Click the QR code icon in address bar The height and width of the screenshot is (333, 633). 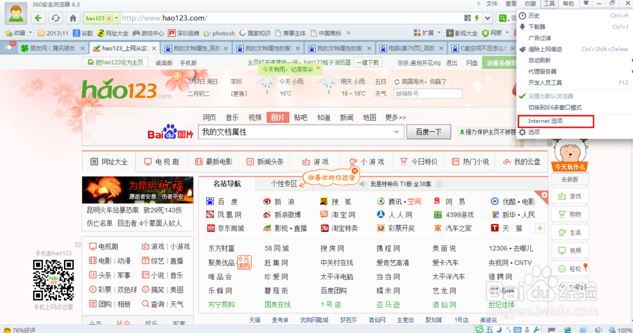click(468, 18)
